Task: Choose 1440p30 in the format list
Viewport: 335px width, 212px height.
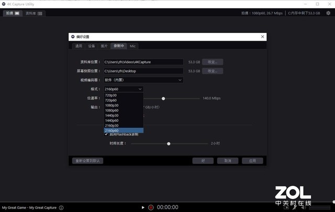Action: (124, 115)
